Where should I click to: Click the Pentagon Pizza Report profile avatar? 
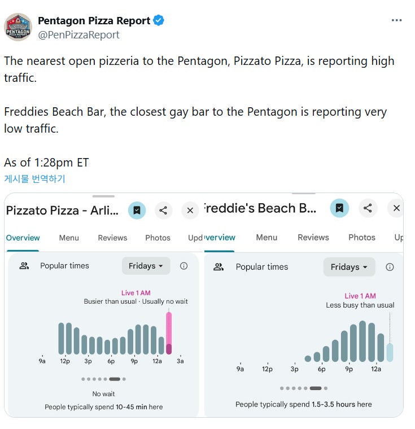(x=18, y=27)
